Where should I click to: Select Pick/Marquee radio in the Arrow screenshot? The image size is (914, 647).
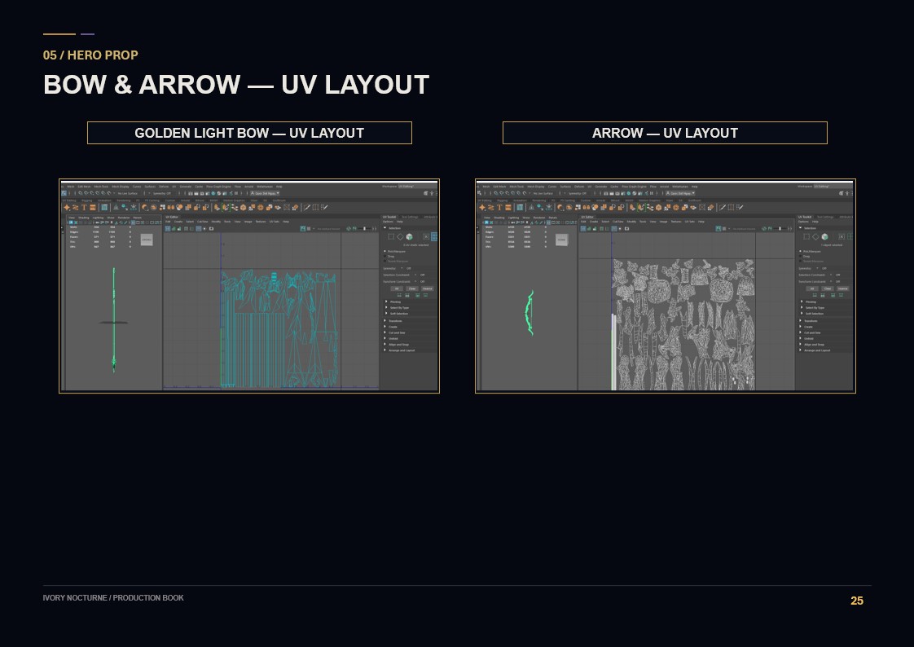[801, 251]
